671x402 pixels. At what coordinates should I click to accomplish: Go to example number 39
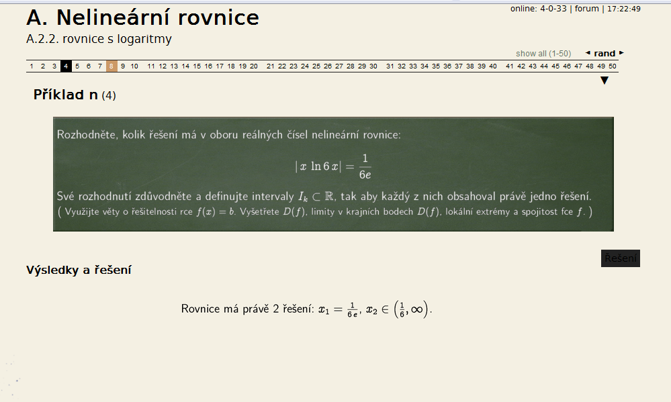[482, 66]
